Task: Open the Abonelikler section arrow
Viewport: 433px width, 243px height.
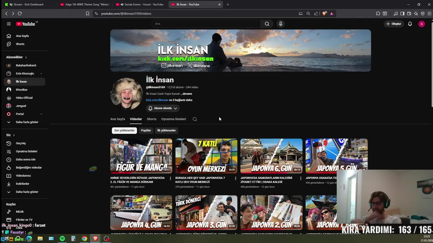Action: [26, 57]
